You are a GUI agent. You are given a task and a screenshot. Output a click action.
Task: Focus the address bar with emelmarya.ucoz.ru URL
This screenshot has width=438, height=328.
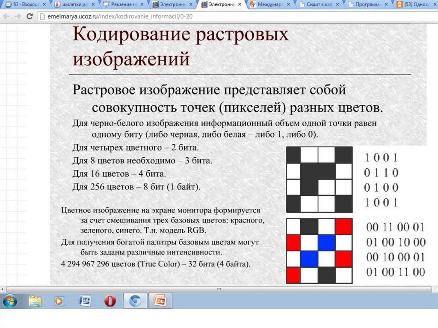coord(237,17)
